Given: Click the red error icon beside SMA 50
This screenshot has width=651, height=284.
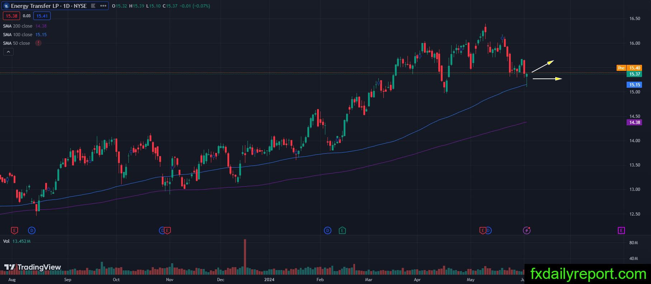Looking at the screenshot, I should [x=38, y=43].
